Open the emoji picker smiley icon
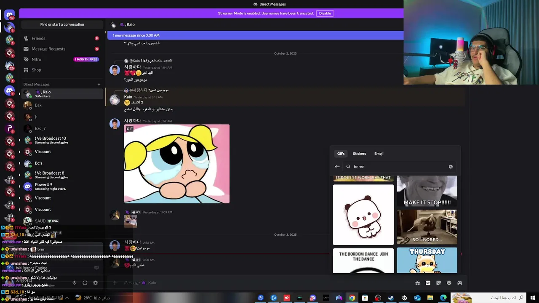Viewport: 539px width, 303px height. pyautogui.click(x=449, y=283)
